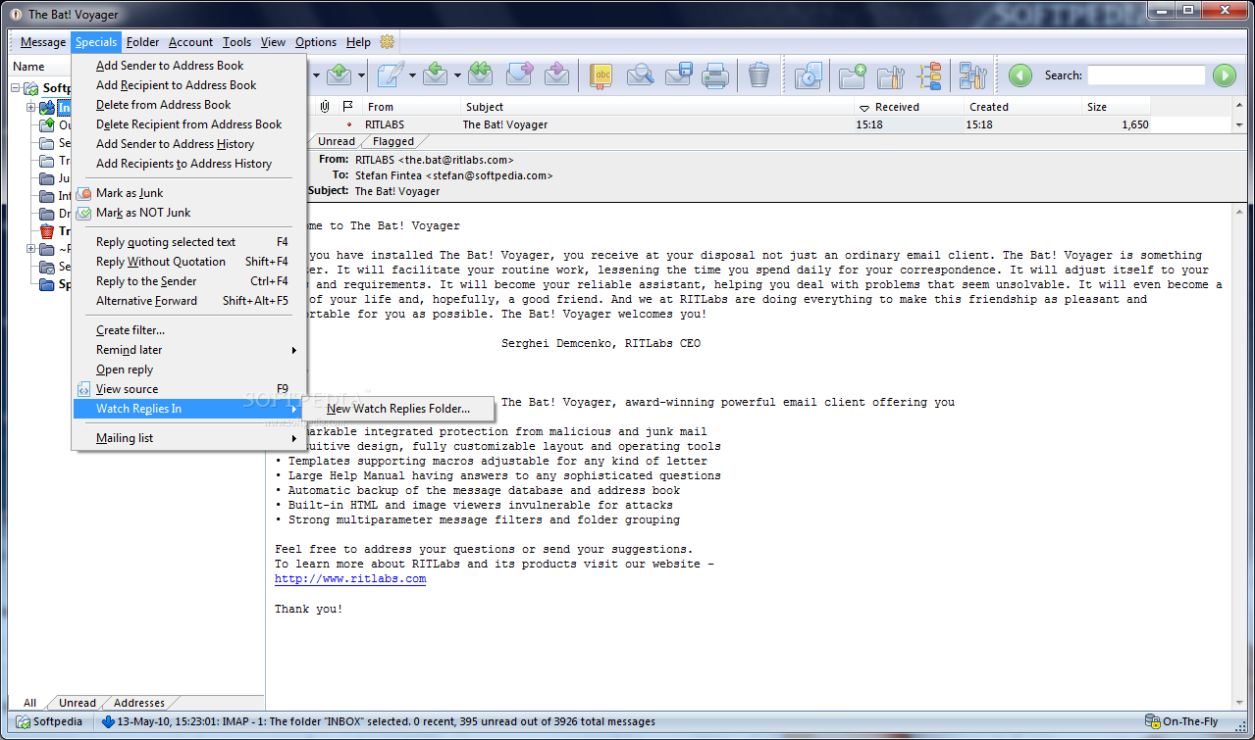Click the green back arrow beside Search
Viewport: 1255px width, 740px height.
pos(1020,75)
